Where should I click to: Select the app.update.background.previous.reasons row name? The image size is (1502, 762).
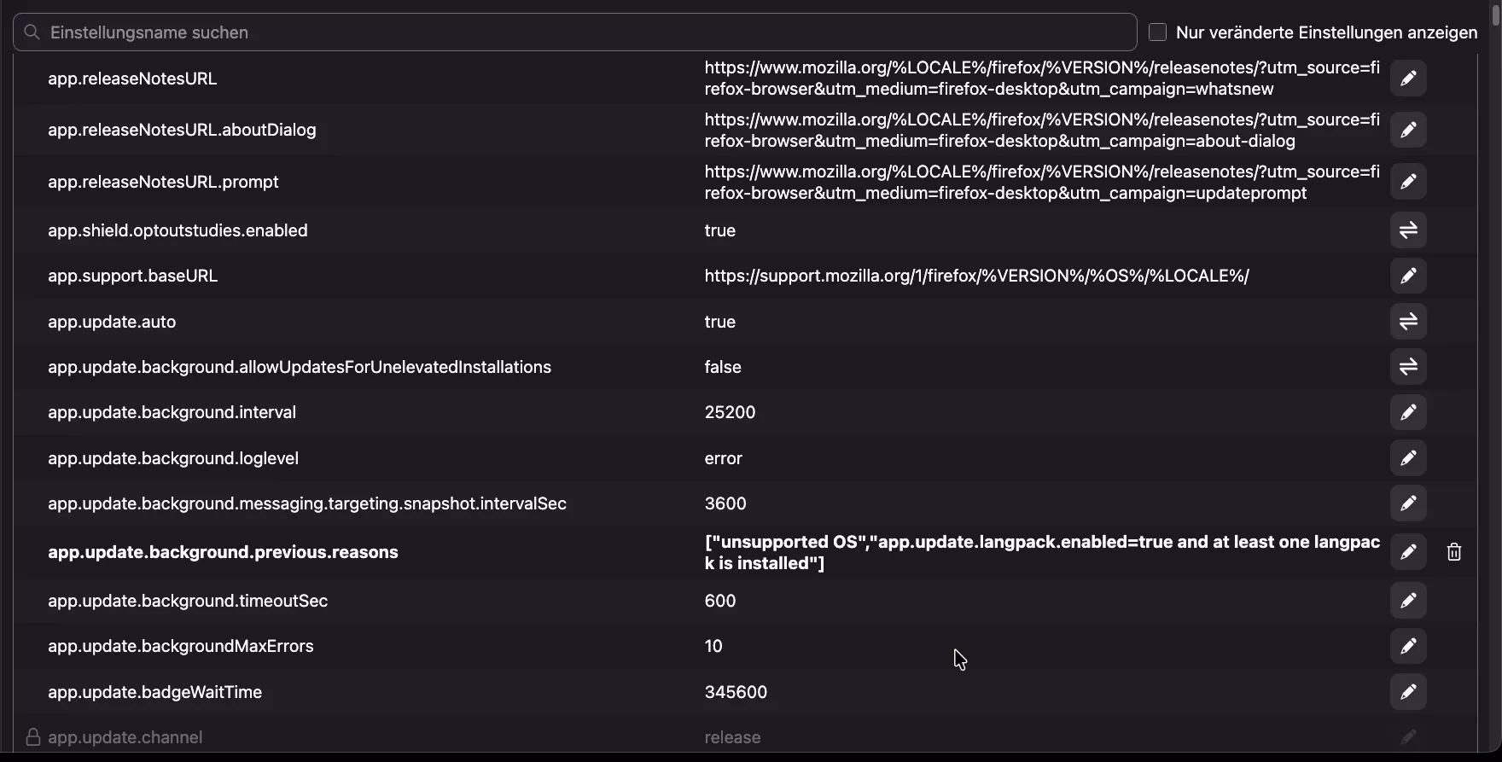click(x=223, y=552)
